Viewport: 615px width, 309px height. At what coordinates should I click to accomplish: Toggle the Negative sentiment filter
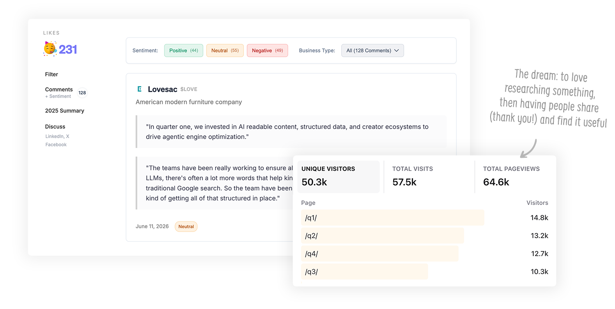click(x=267, y=50)
